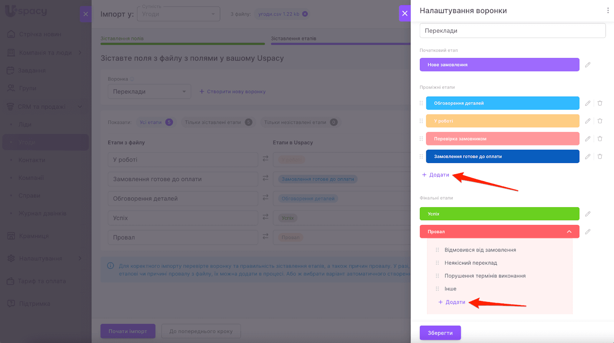Delete 'Замовлення готове до оплати' stage
The height and width of the screenshot is (343, 614).
(x=600, y=157)
